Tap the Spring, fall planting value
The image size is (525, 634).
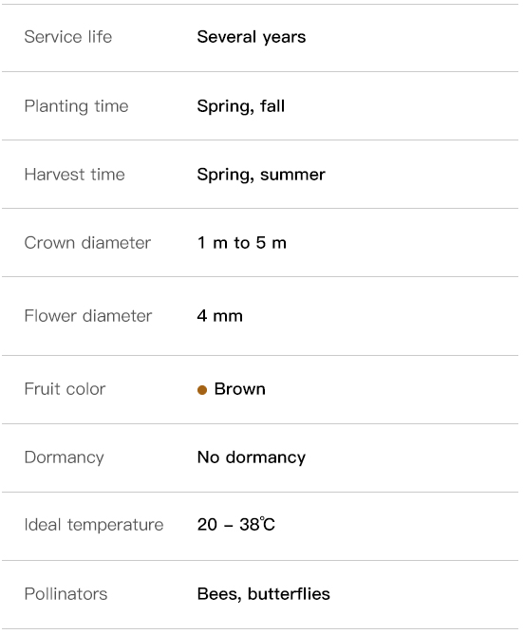pyautogui.click(x=241, y=106)
